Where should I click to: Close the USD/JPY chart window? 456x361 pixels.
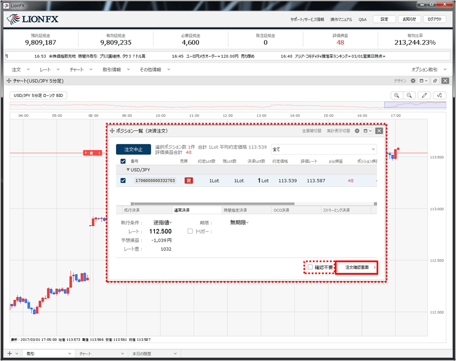[x=445, y=81]
